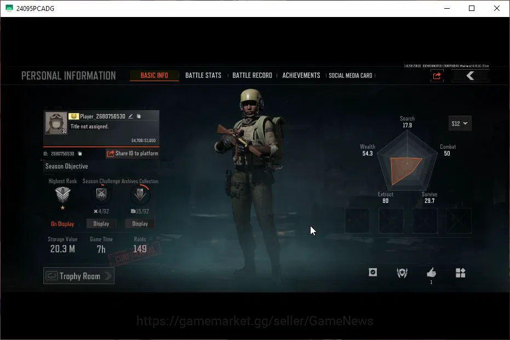The width and height of the screenshot is (510, 340).
Task: Click the back arrow button
Action: 470,76
